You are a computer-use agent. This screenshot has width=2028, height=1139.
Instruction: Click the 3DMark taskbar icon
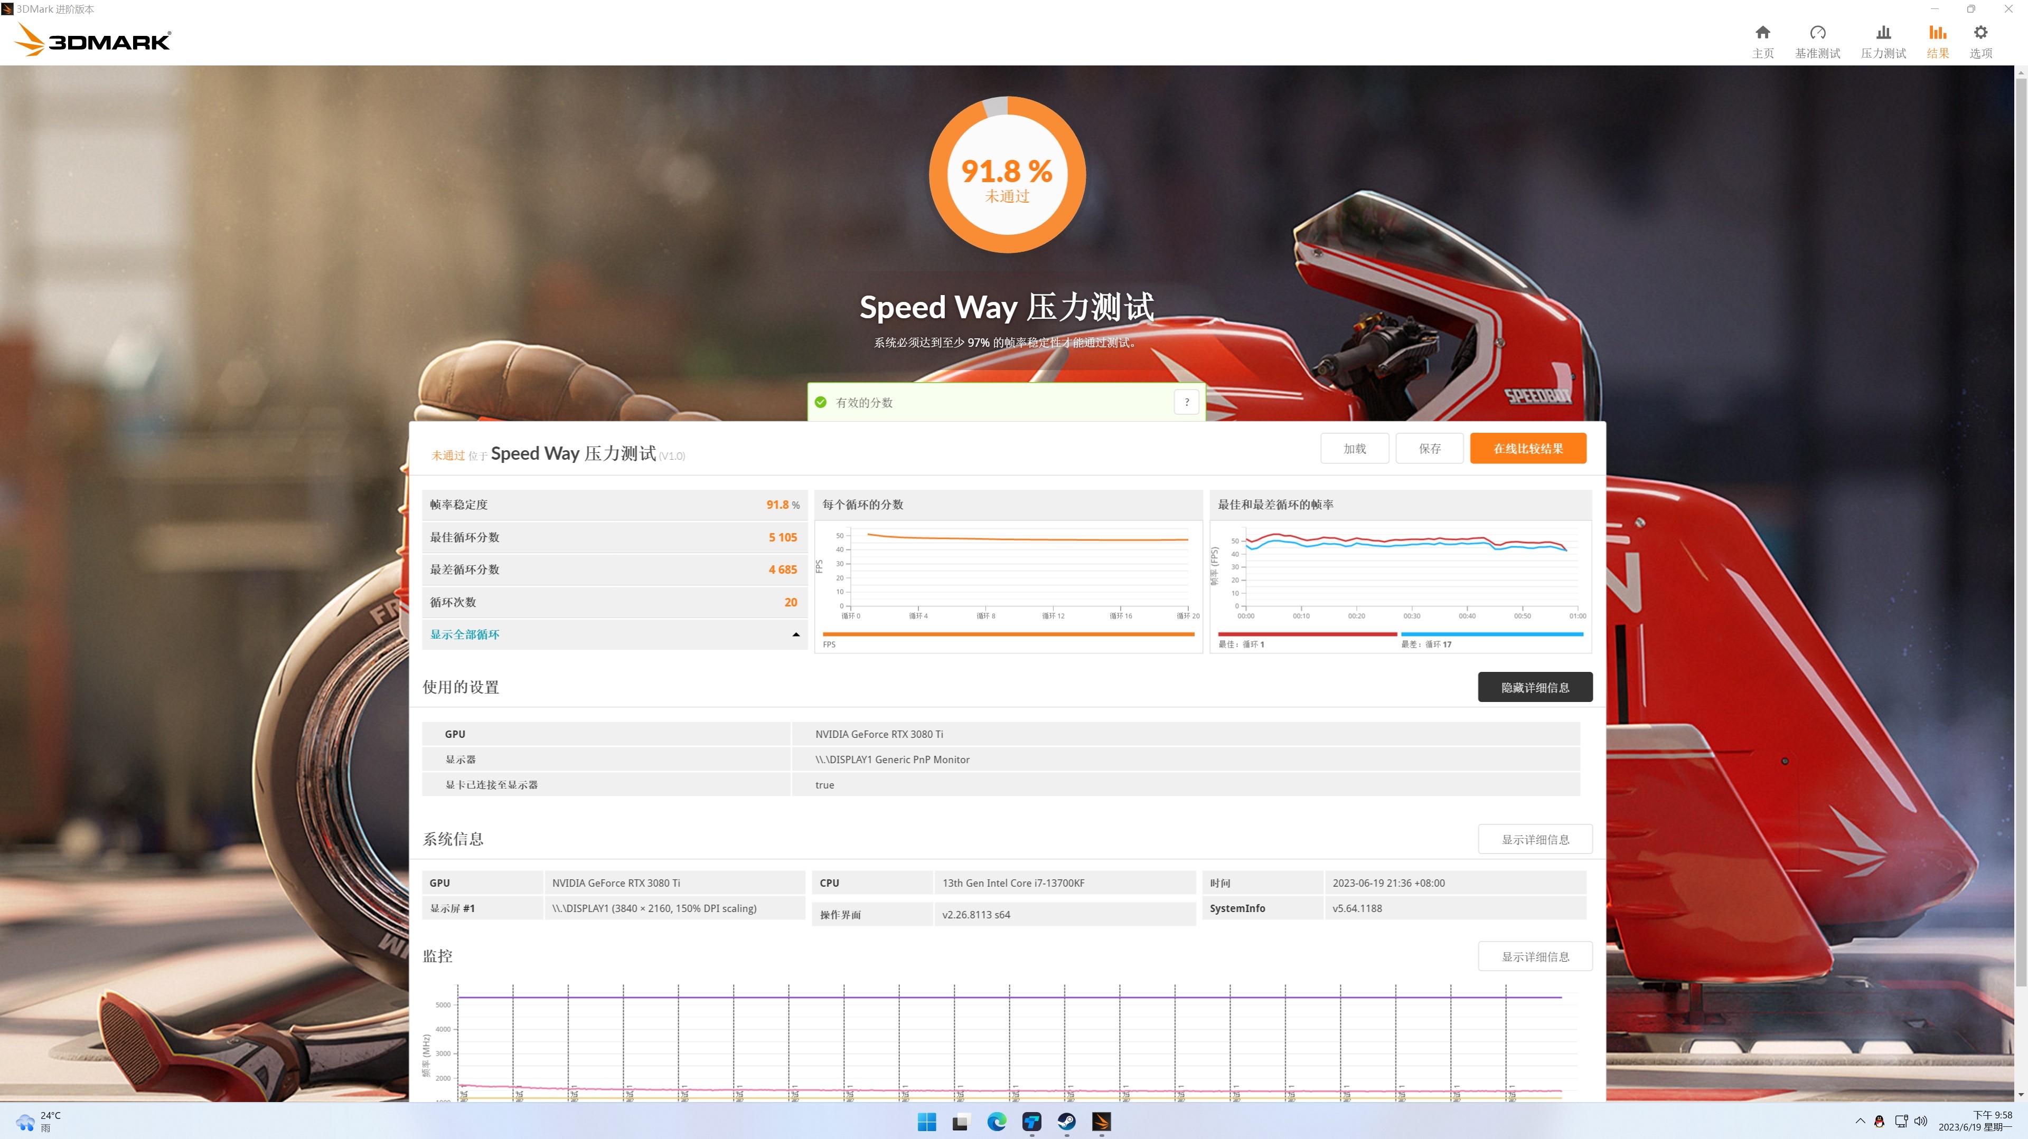(1101, 1122)
